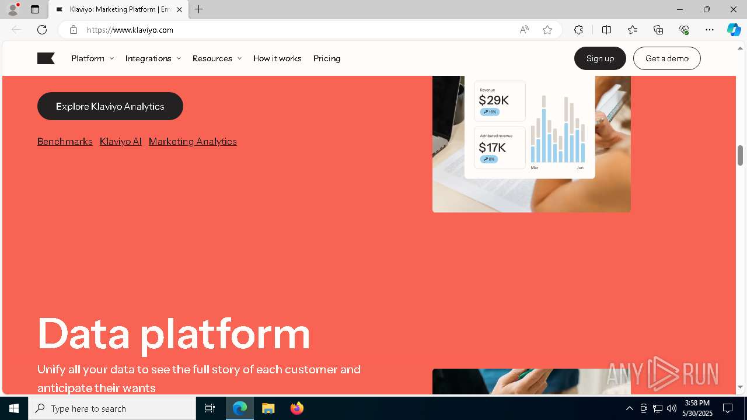The width and height of the screenshot is (747, 420).
Task: Switch to Microsoft Edge in taskbar
Action: pyautogui.click(x=240, y=408)
